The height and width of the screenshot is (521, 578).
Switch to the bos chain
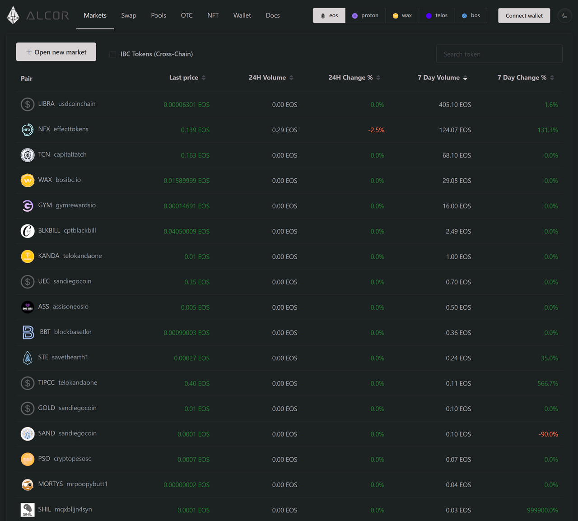click(x=471, y=15)
